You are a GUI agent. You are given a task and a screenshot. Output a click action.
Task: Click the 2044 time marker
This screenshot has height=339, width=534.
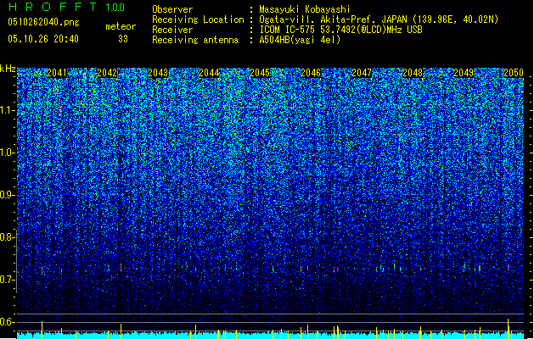pos(209,73)
